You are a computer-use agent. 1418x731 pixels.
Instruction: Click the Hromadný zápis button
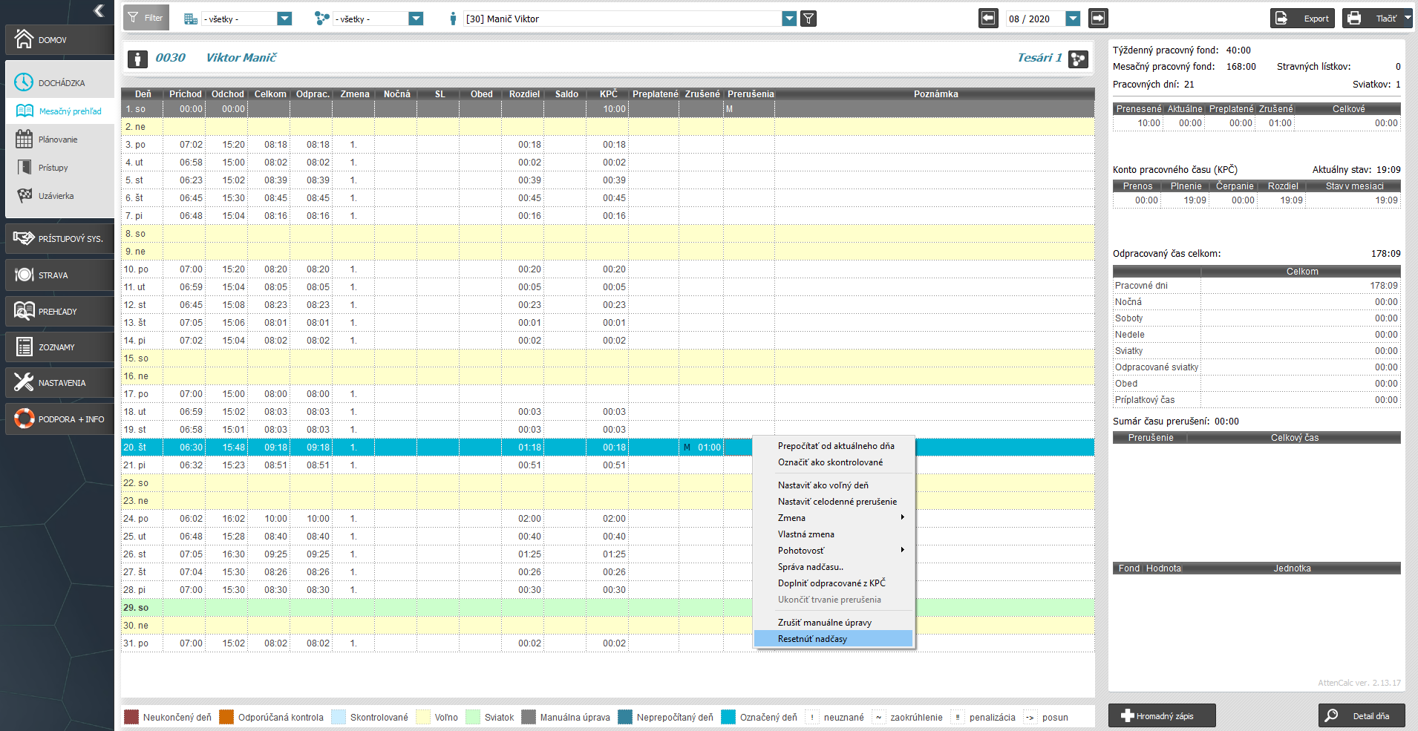click(1162, 715)
